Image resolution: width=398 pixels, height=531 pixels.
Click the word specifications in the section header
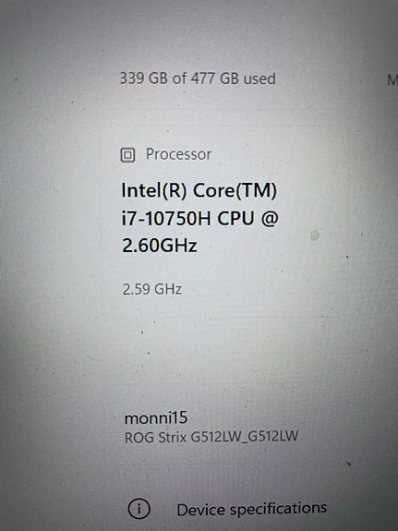pyautogui.click(x=278, y=509)
